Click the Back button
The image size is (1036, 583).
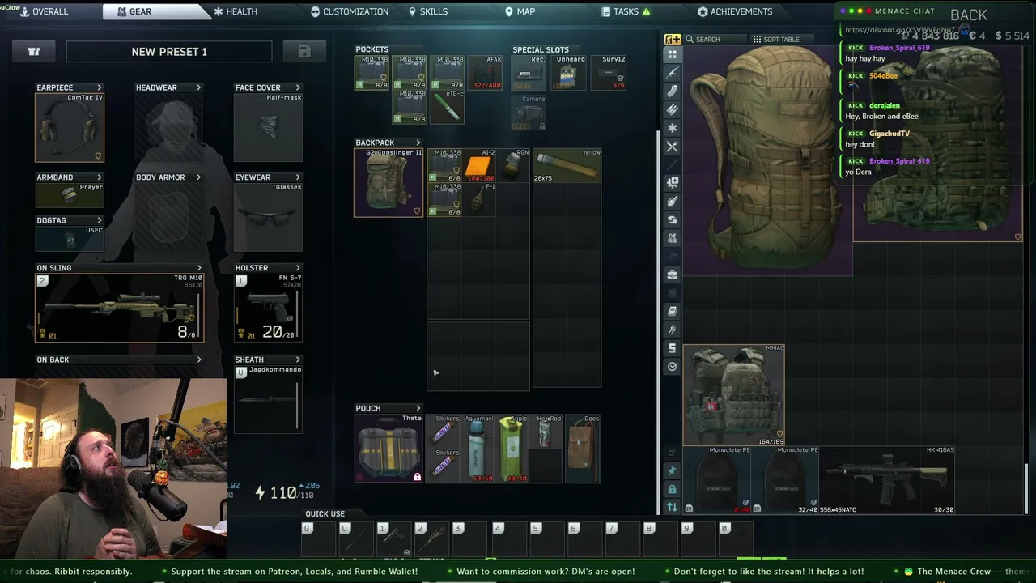click(x=968, y=15)
